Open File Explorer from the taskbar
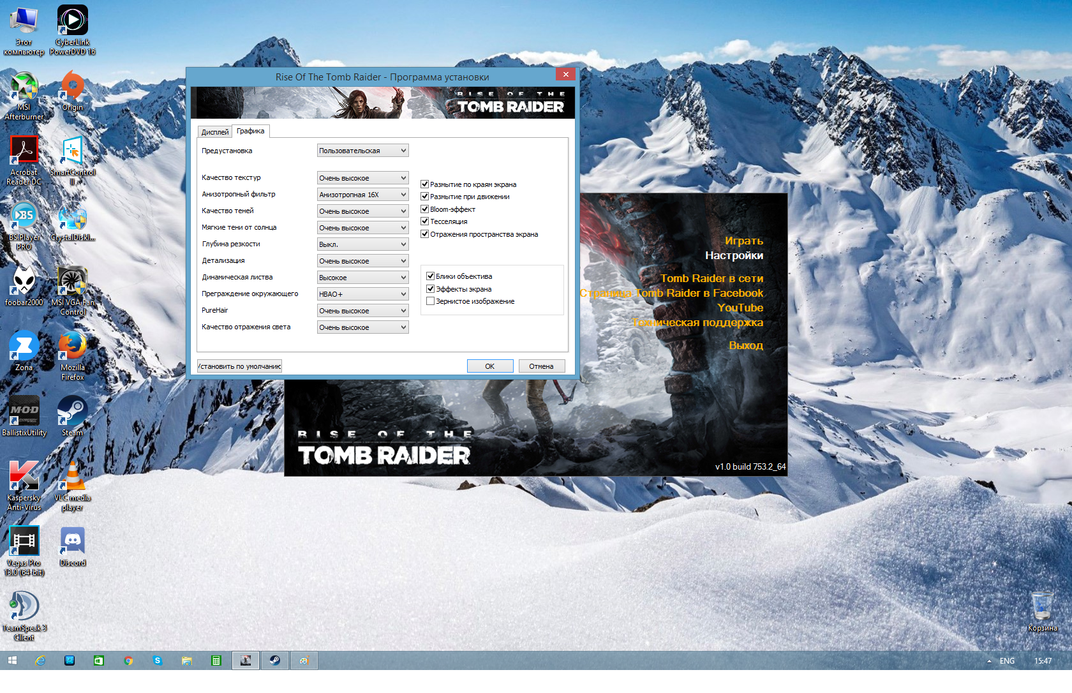Viewport: 1072px width, 693px height. point(187,661)
